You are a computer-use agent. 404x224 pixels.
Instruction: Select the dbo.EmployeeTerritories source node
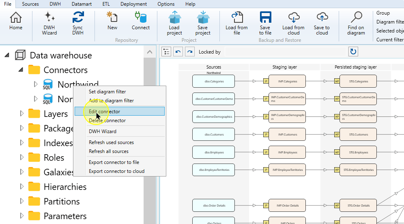coord(214,170)
